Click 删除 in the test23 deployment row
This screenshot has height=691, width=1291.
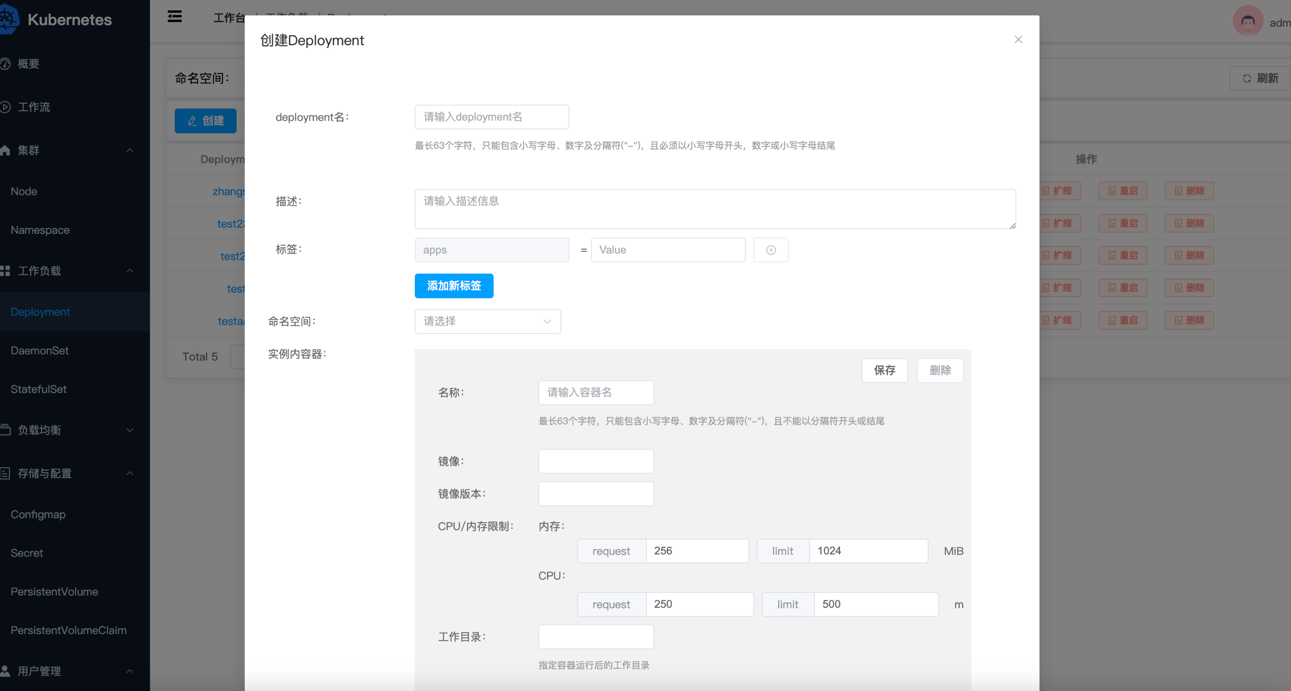pyautogui.click(x=1189, y=223)
